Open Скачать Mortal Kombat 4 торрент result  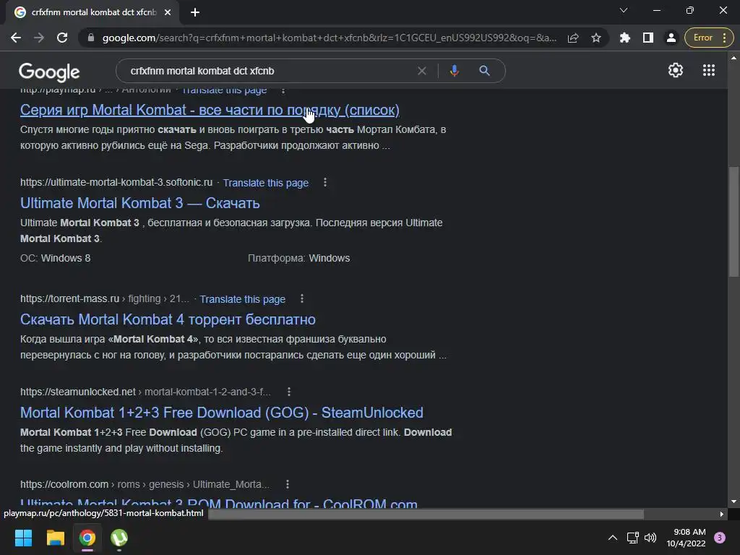click(168, 319)
